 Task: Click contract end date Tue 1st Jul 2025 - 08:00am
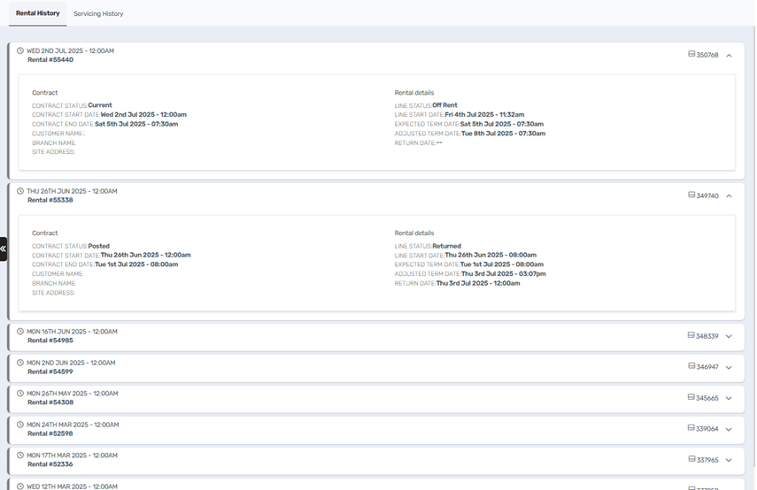(x=136, y=264)
